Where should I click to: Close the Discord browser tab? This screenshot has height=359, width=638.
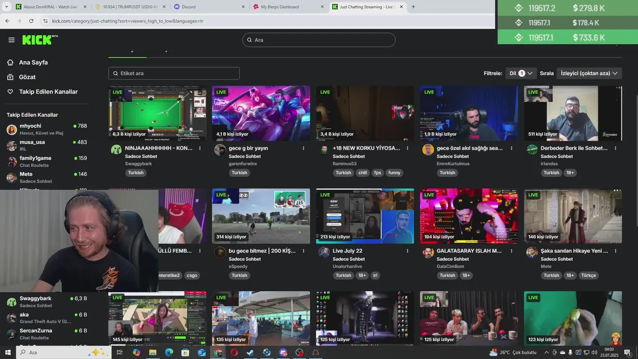243,6
